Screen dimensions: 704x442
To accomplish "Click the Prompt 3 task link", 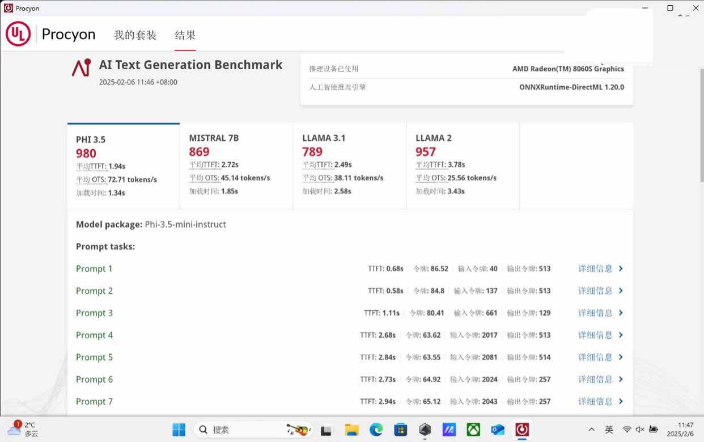I will pyautogui.click(x=94, y=313).
